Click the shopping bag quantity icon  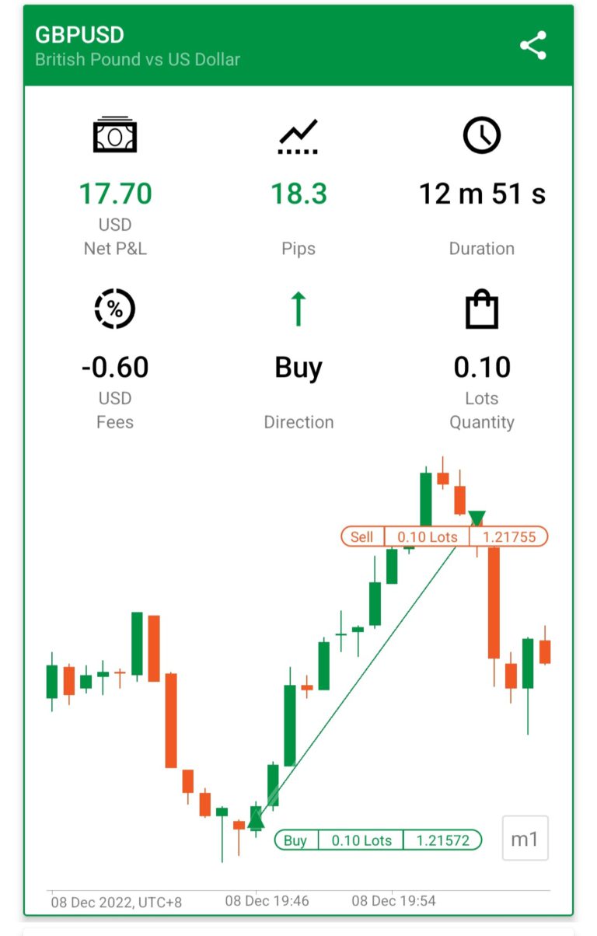482,309
